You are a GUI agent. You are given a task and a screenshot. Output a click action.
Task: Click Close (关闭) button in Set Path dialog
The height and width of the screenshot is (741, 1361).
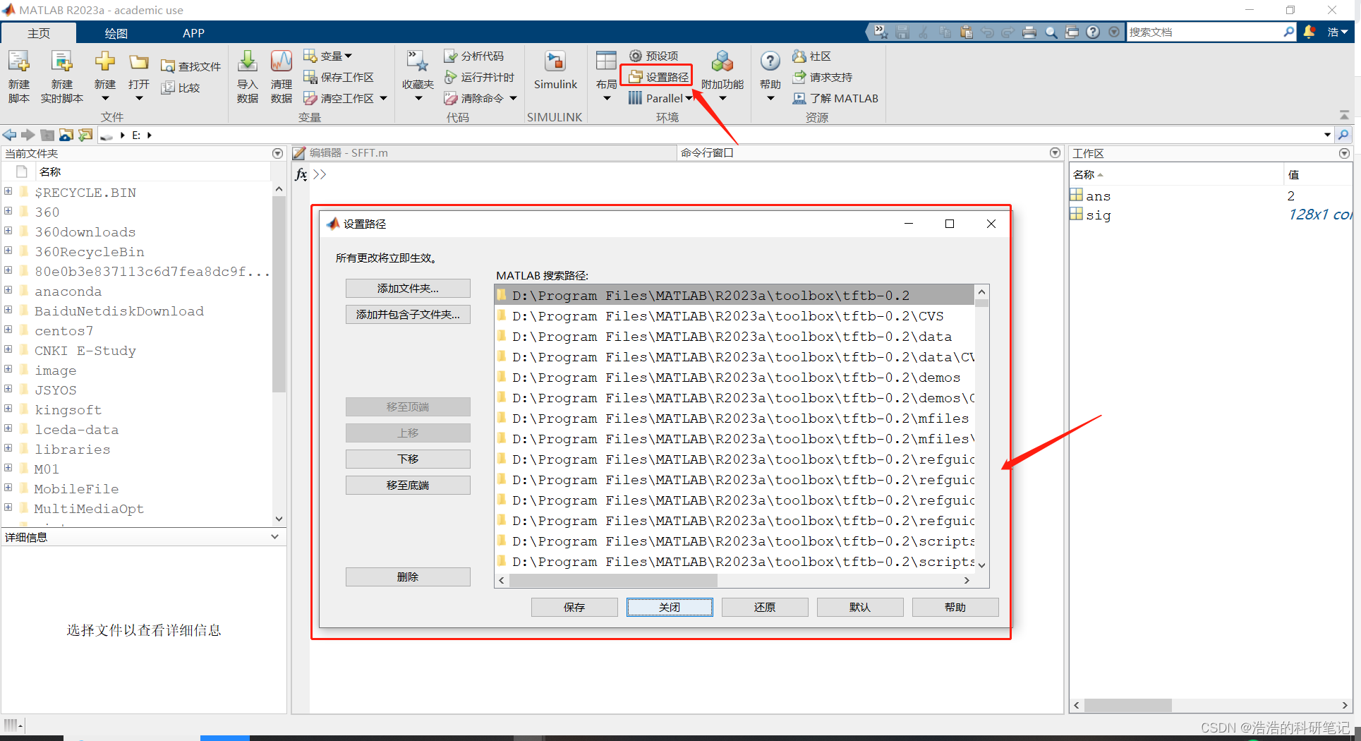pyautogui.click(x=670, y=607)
